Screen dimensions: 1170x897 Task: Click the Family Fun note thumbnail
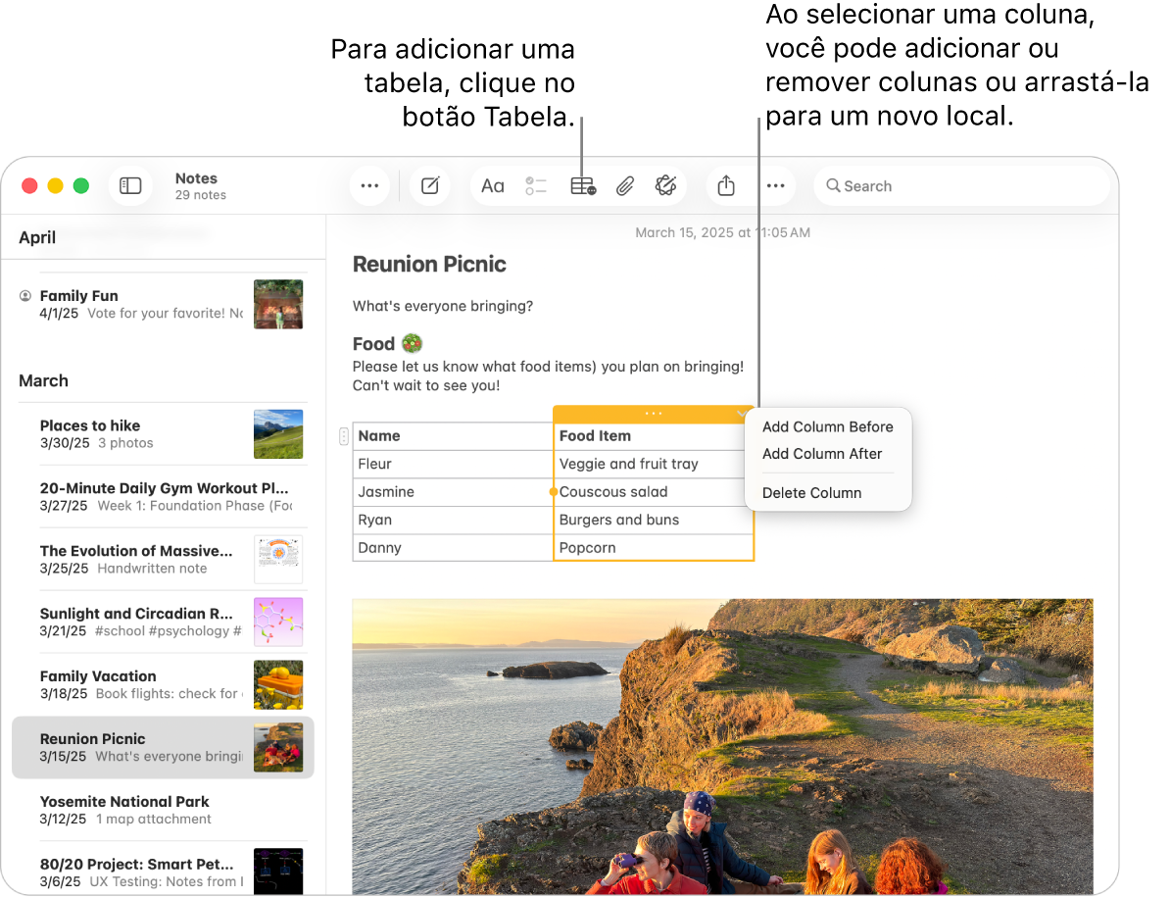[x=278, y=305]
